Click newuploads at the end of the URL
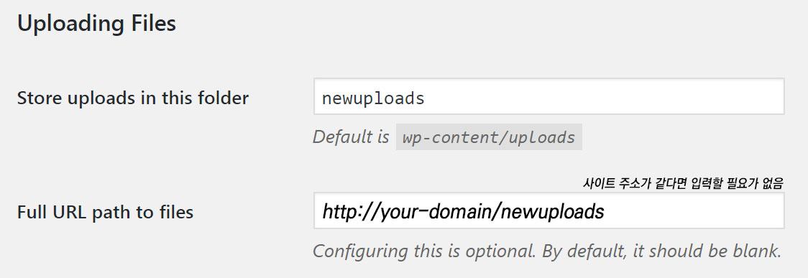This screenshot has width=808, height=278. point(552,211)
